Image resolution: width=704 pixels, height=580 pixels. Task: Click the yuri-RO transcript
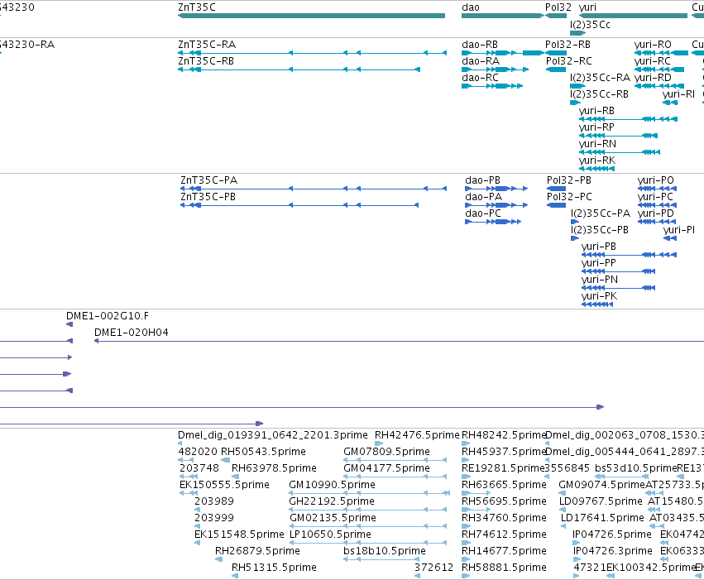(x=661, y=53)
